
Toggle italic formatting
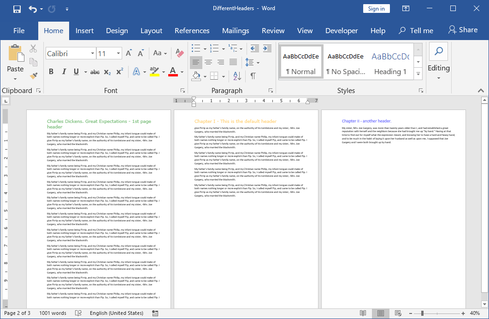tap(64, 72)
